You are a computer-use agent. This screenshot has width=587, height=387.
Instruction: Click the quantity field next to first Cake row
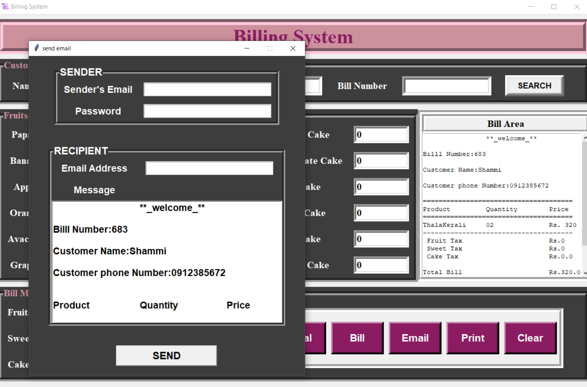click(x=381, y=135)
